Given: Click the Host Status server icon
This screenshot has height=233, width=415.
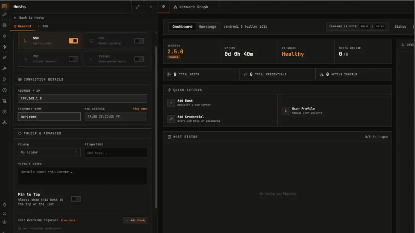Looking at the screenshot, I should point(169,137).
